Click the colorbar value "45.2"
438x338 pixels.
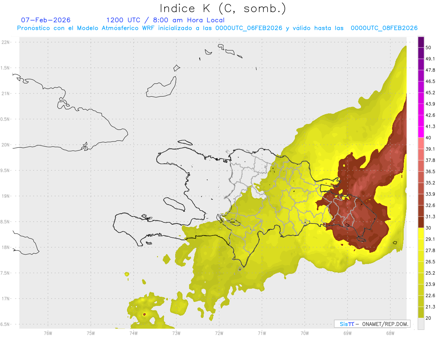430,93
